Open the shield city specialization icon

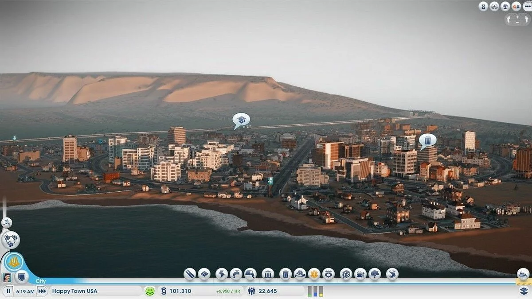21,277
